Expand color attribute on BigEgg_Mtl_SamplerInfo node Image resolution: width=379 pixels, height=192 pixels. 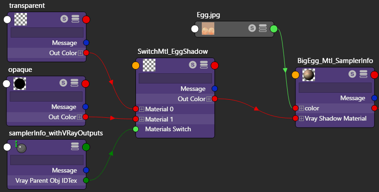(302, 108)
